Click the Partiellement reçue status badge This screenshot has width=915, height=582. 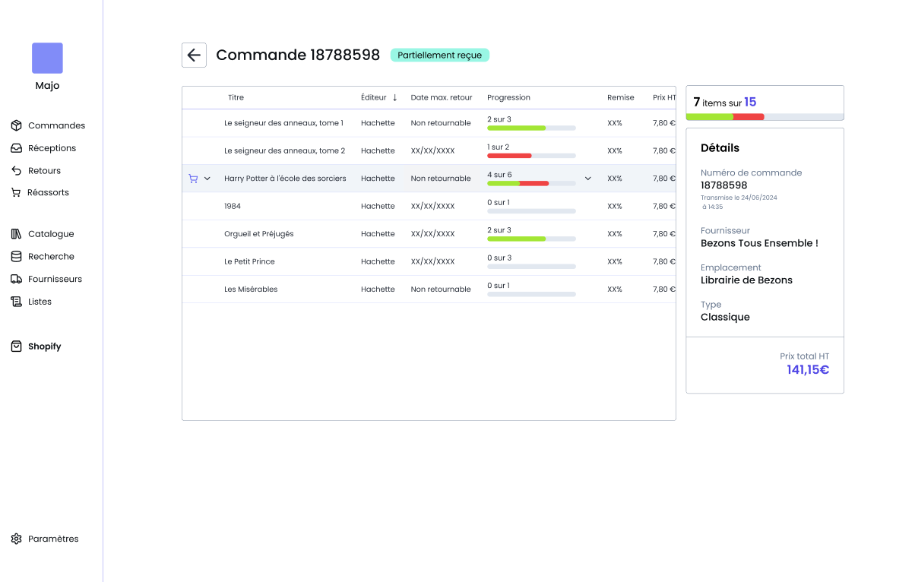(440, 55)
